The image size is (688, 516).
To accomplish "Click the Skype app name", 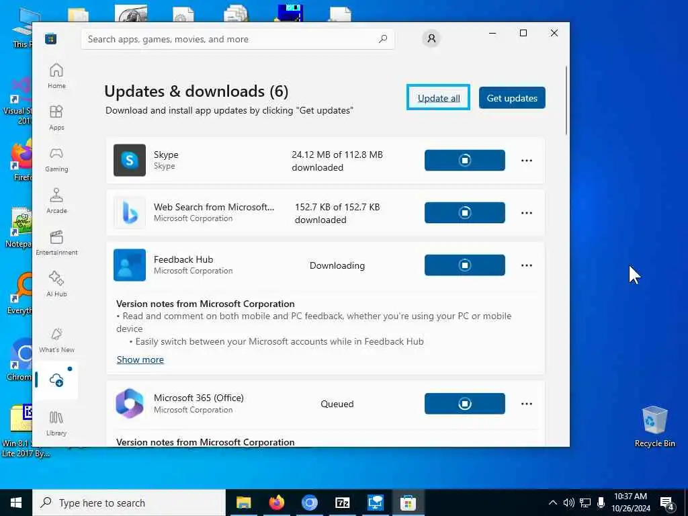I will 166,155.
